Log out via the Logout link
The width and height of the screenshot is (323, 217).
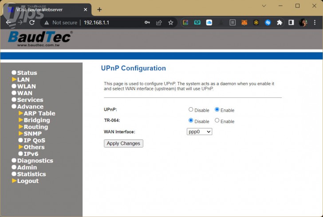28,181
